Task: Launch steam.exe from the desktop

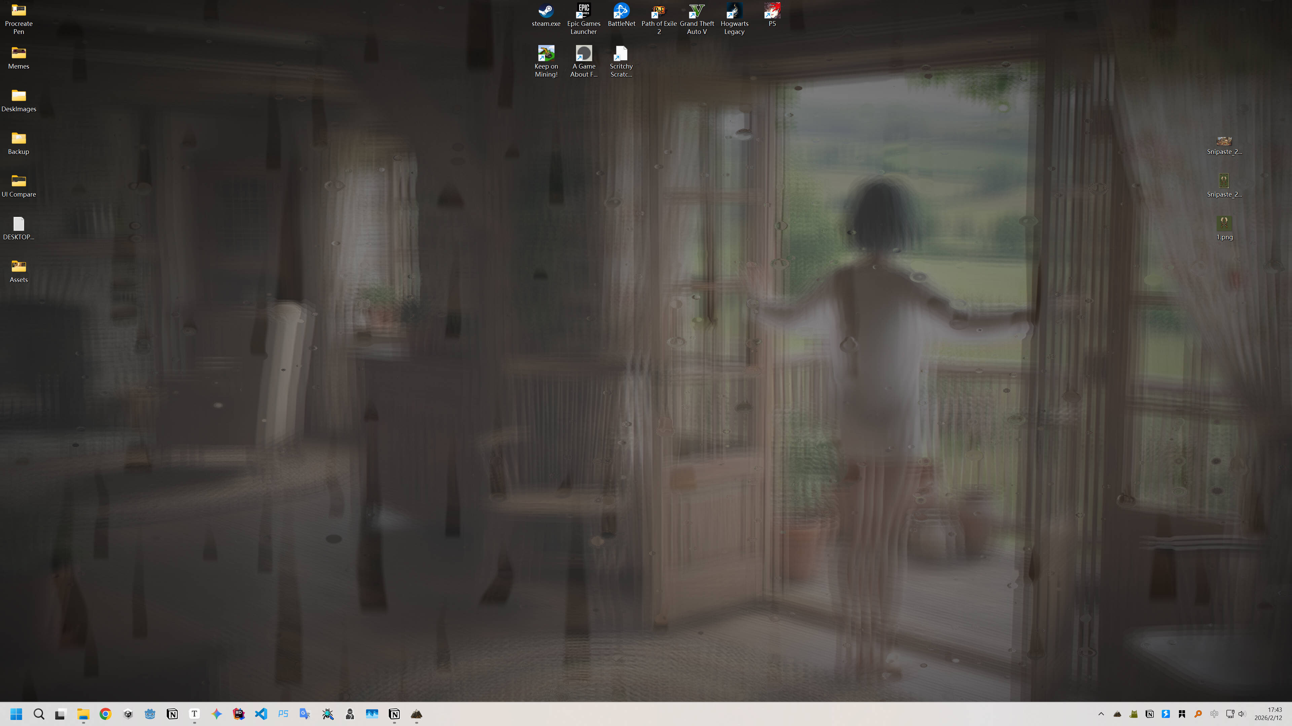Action: pos(546,10)
